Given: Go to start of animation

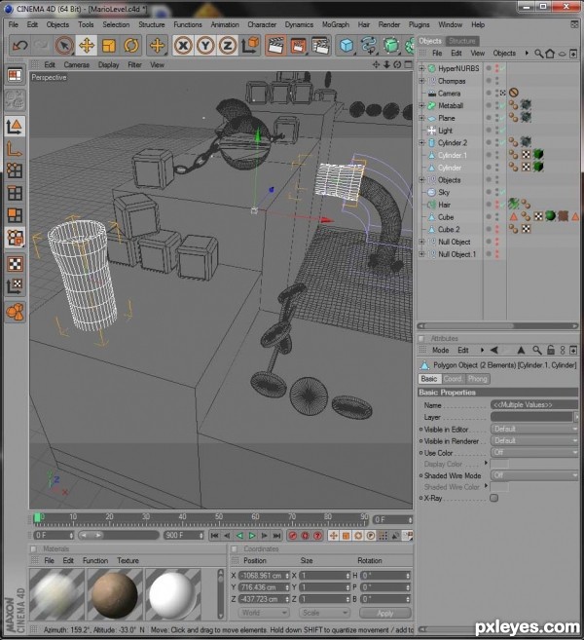Looking at the screenshot, I should [x=215, y=535].
